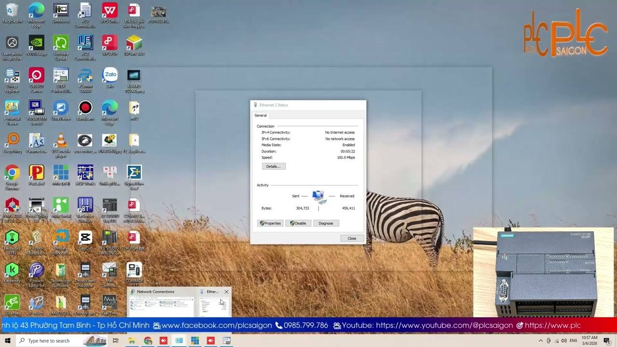The width and height of the screenshot is (617, 347).
Task: Open Bandicam recorder icon
Action: point(85,111)
